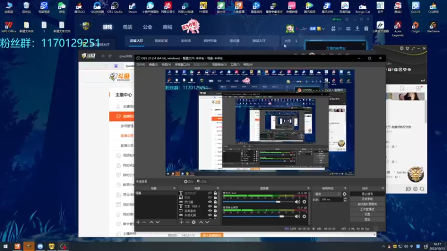Open transition properties gear beside 渐变
The height and width of the screenshot is (251, 447).
344,194
